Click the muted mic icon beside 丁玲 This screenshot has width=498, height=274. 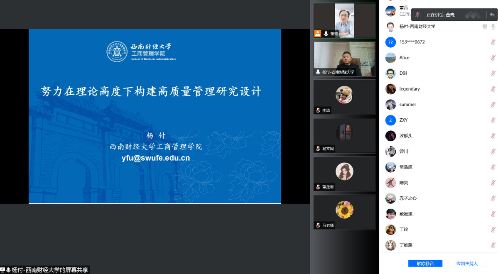(x=493, y=230)
